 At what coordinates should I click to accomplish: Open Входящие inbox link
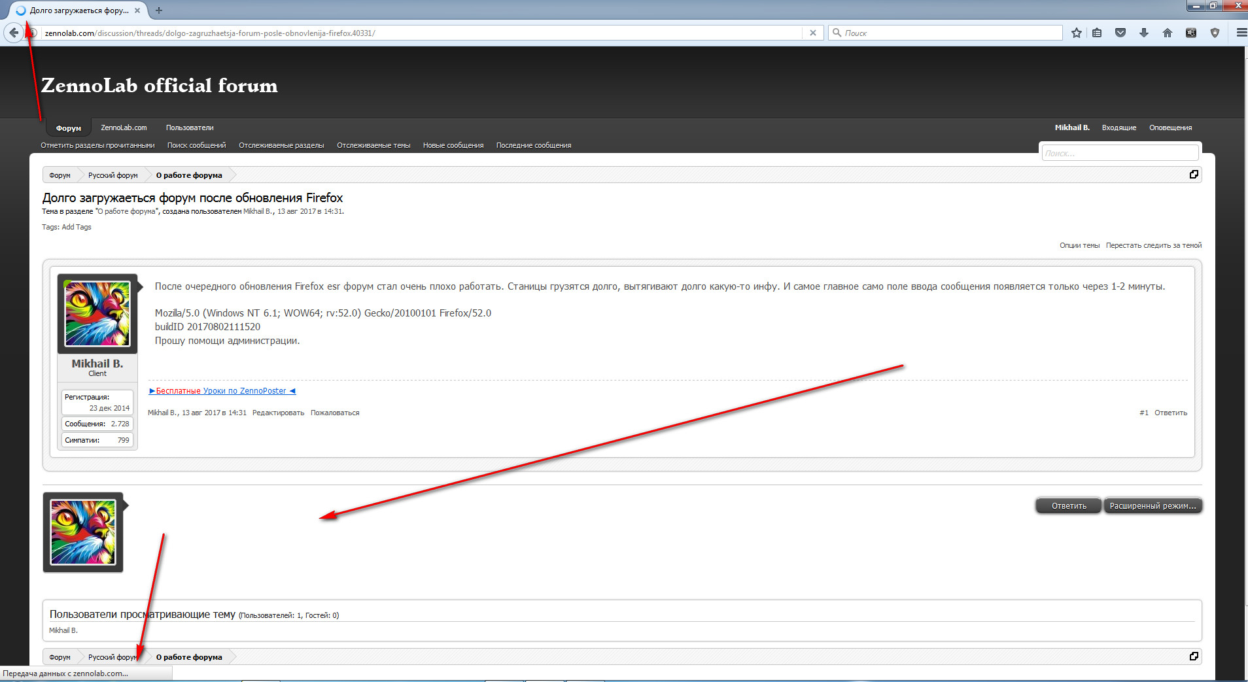coord(1119,128)
